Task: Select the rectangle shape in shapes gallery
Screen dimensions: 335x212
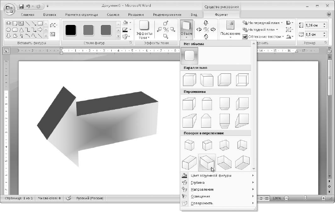Action: pyautogui.click(x=40, y=23)
